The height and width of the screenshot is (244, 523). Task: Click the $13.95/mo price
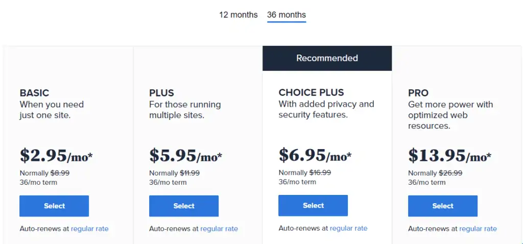pyautogui.click(x=449, y=156)
